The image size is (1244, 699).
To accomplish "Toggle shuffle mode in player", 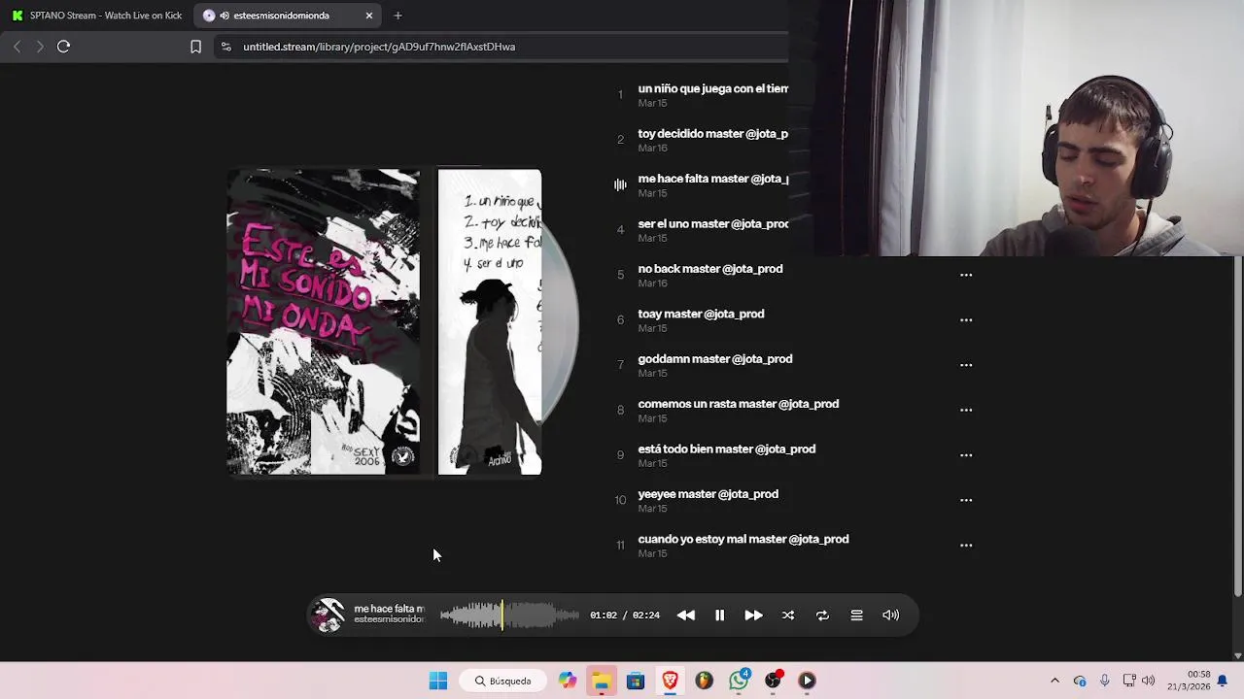I will pyautogui.click(x=788, y=616).
